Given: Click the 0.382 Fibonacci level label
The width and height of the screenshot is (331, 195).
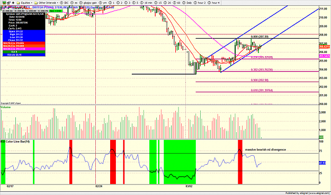Looking at the screenshot, I should pos(262,69).
